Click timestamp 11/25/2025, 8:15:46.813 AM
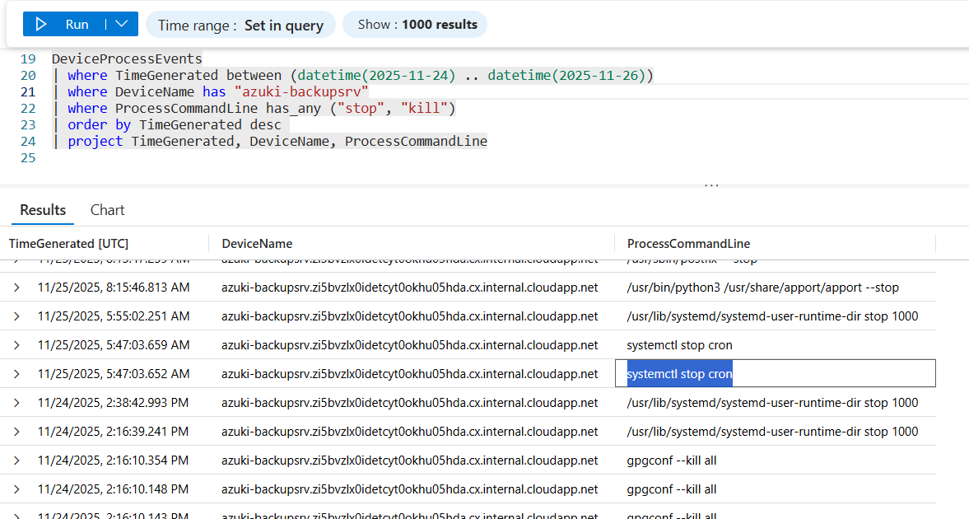The image size is (969, 519). (x=114, y=288)
